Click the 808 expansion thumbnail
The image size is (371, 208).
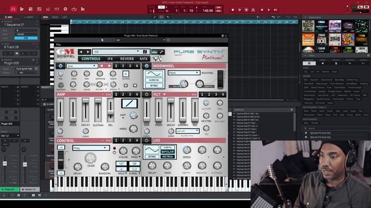(321, 39)
